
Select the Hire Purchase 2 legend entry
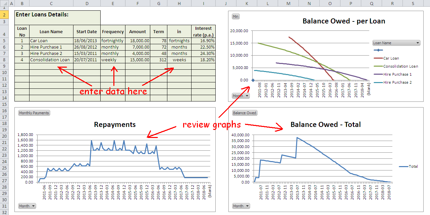397,82
